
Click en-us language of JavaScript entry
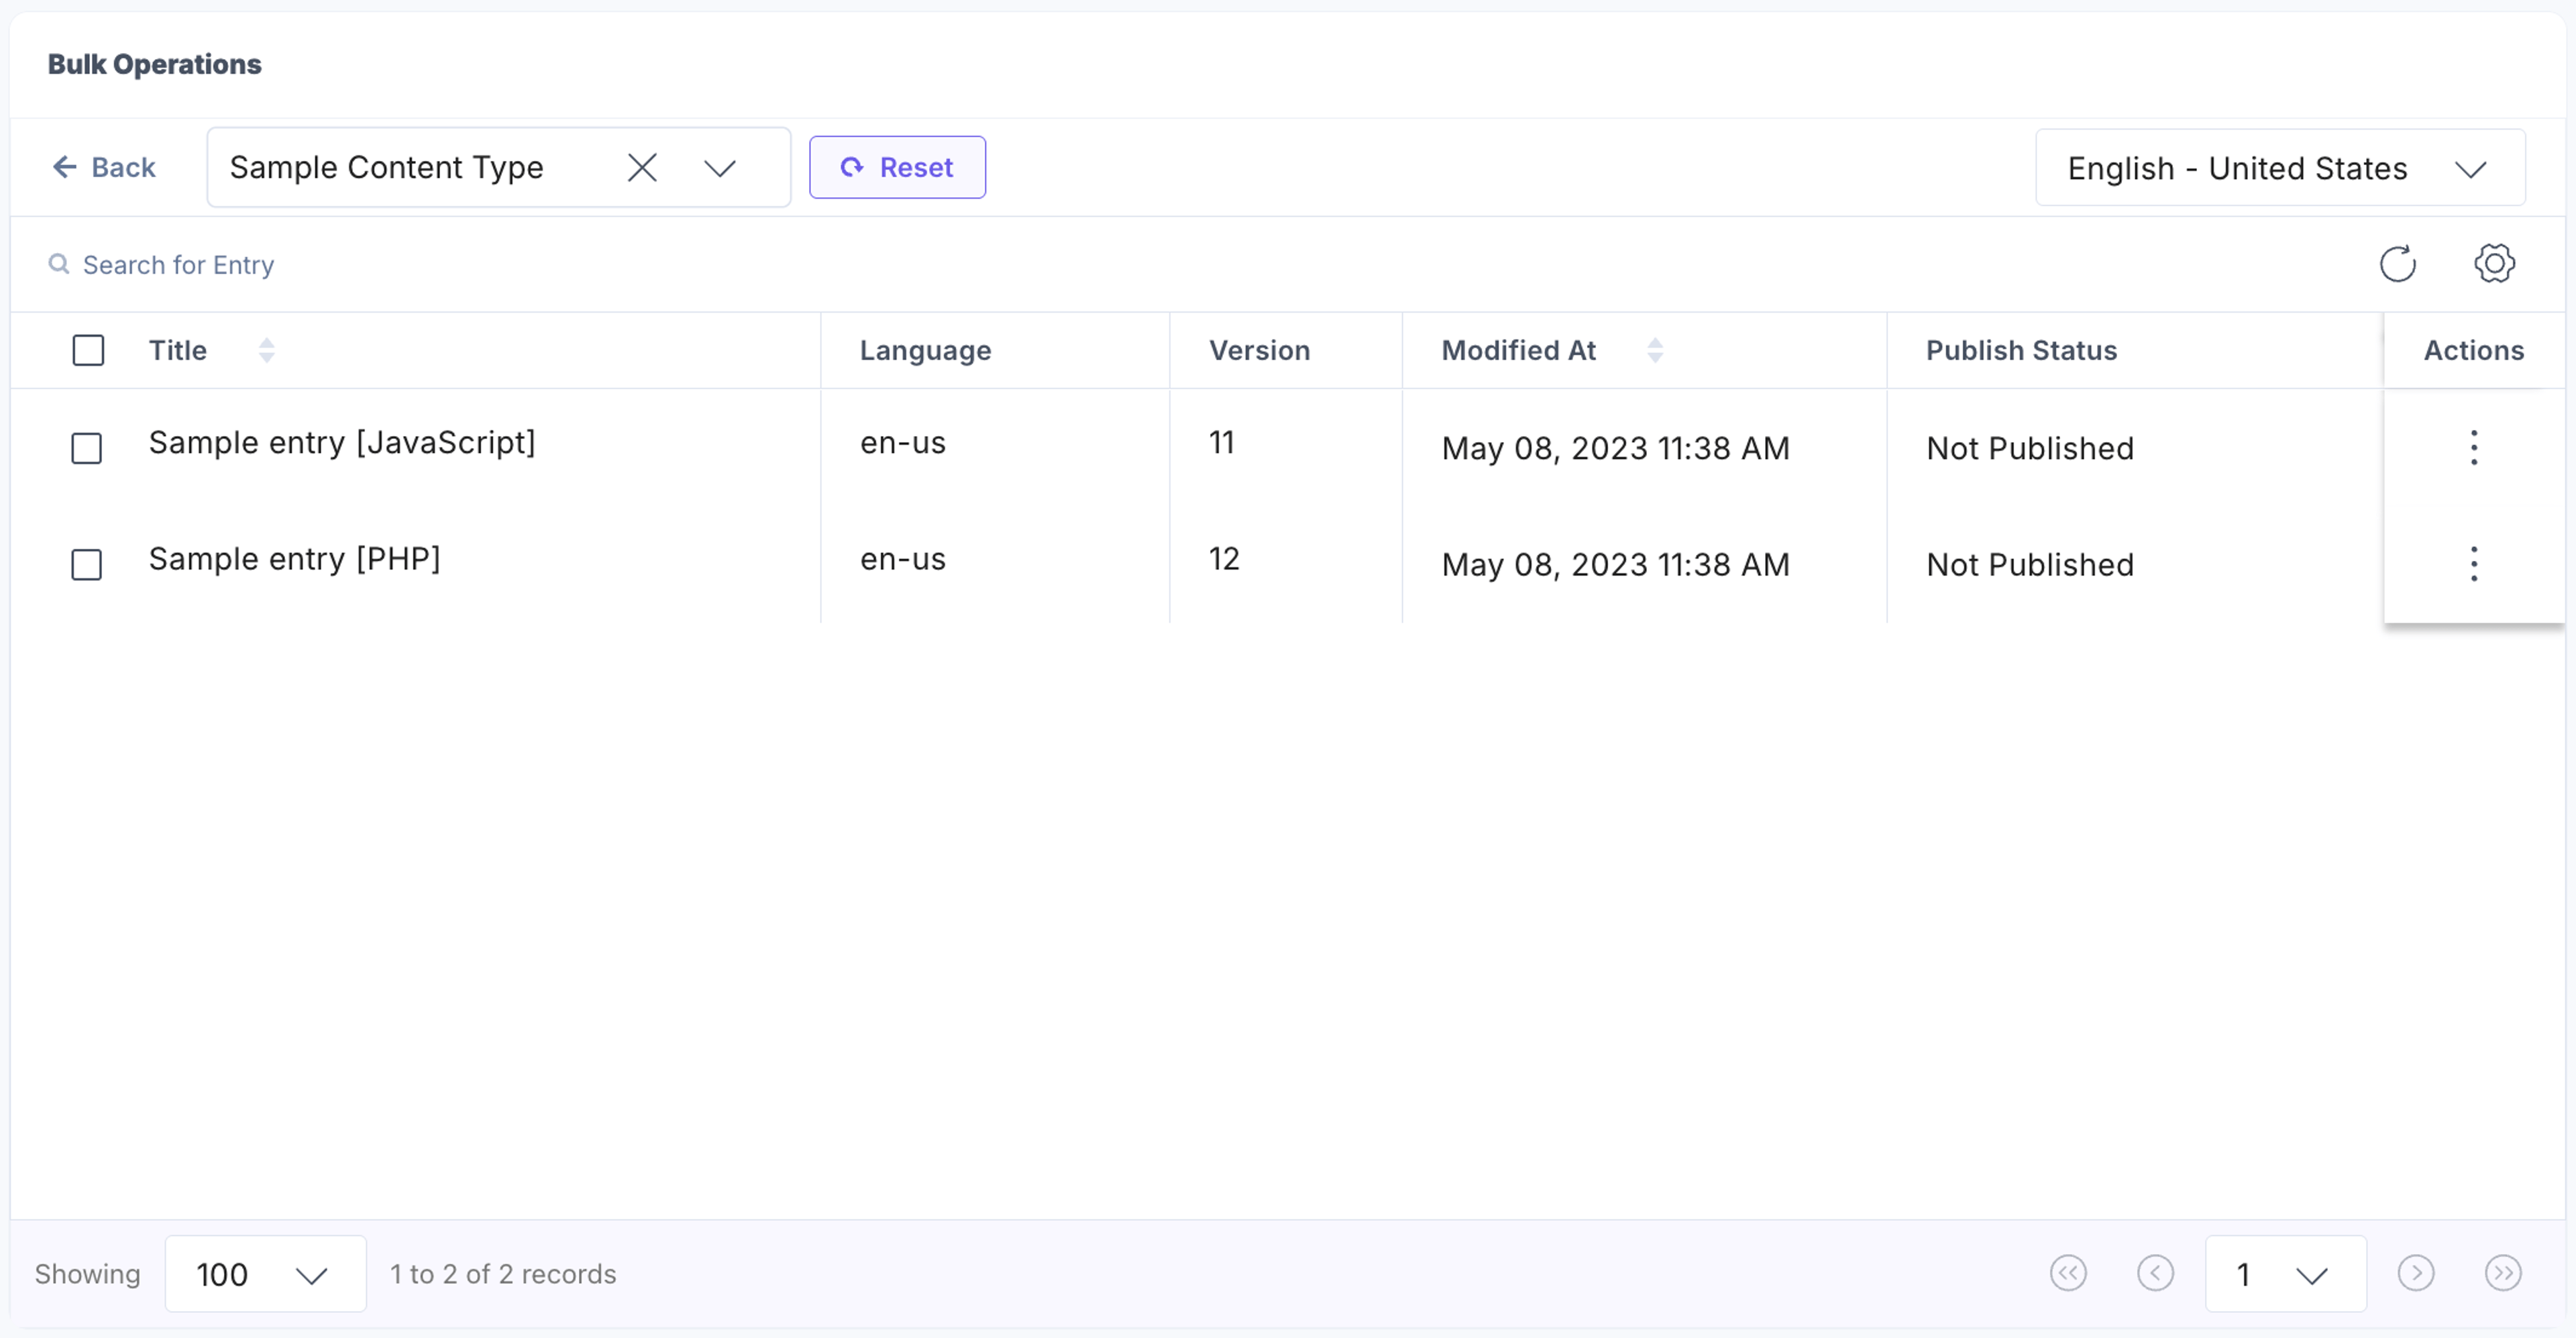(902, 442)
